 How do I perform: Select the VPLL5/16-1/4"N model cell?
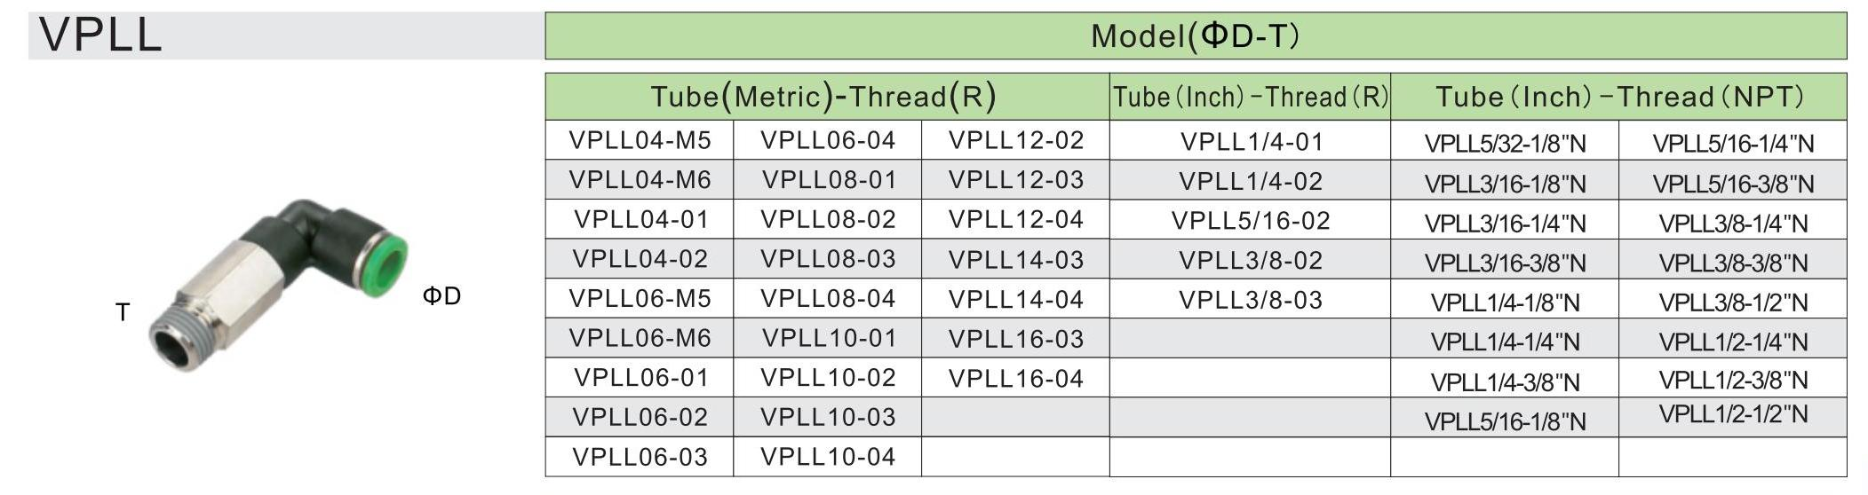click(1733, 144)
